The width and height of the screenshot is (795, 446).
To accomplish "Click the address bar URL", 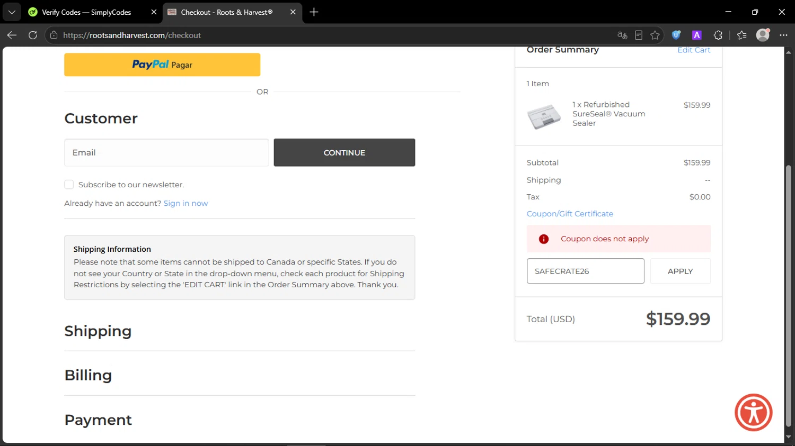I will (132, 35).
